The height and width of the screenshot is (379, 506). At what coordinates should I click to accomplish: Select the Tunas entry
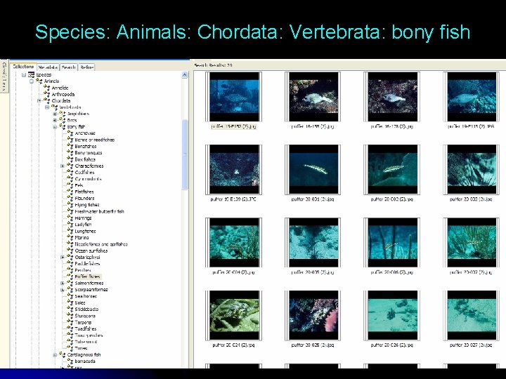point(81,348)
